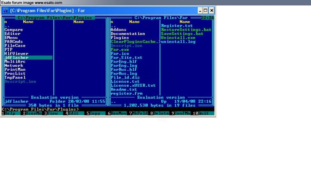
Task: Maximize the Far window
Action: [206, 10]
